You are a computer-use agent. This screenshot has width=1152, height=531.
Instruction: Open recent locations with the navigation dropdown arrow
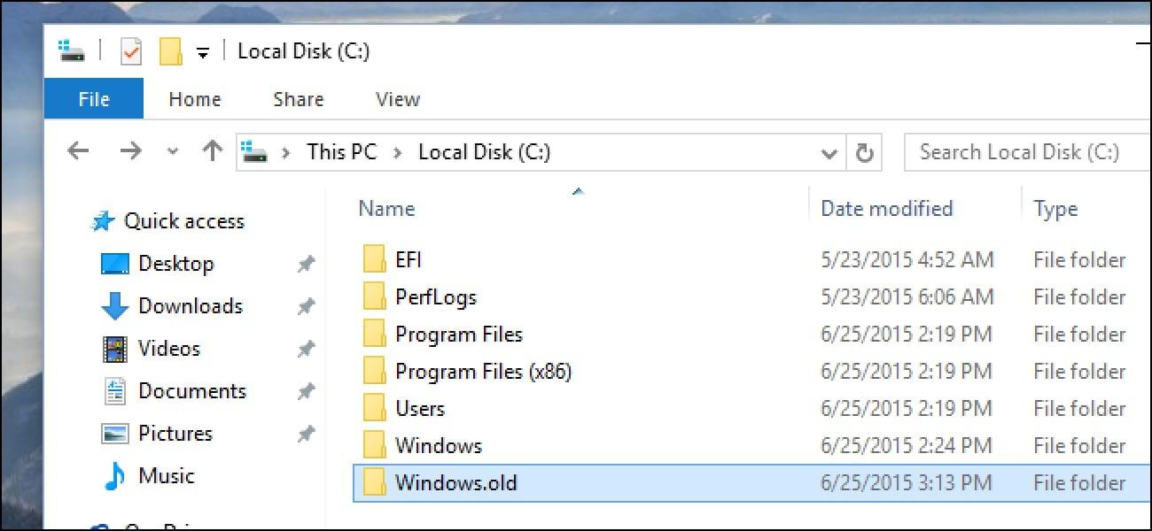click(173, 150)
